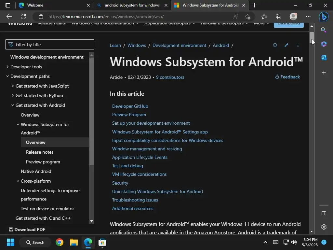Screen dimensions: 333x250
Task: Turn on Read aloud icon in address bar
Action: pos(236,17)
